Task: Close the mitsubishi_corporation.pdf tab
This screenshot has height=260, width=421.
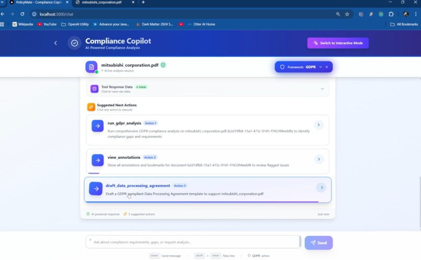Action: [133, 2]
